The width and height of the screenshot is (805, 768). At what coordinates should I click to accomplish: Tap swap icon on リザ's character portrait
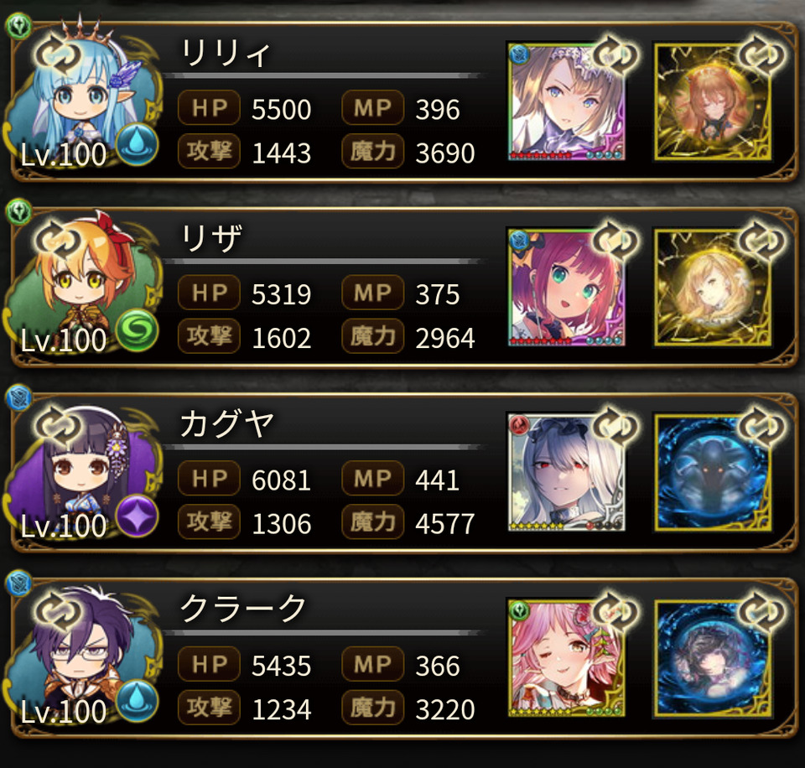pyautogui.click(x=58, y=241)
